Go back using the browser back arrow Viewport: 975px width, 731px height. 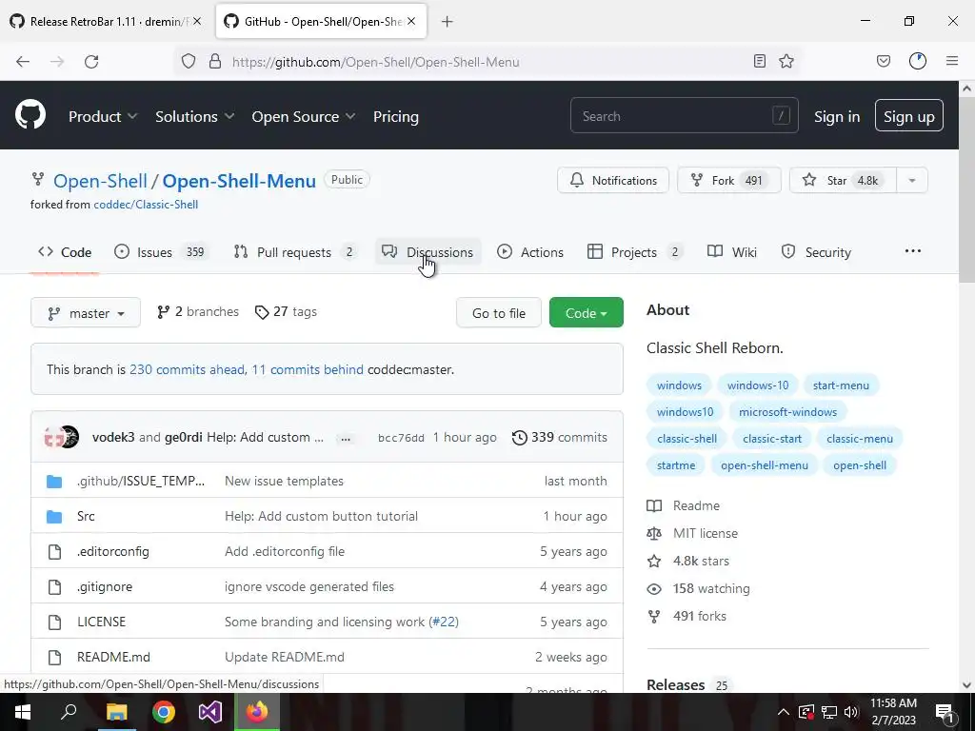pos(23,62)
